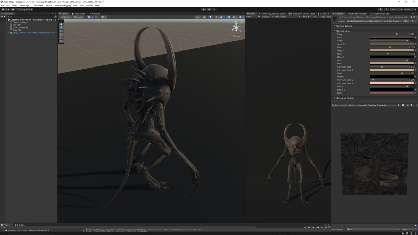The image size is (418, 235).
Task: Click the Curvature Base 2 C color swatch
Action: tap(392, 83)
